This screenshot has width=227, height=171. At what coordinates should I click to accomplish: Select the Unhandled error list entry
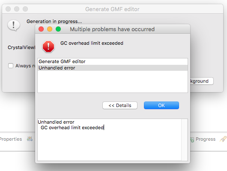(113, 68)
